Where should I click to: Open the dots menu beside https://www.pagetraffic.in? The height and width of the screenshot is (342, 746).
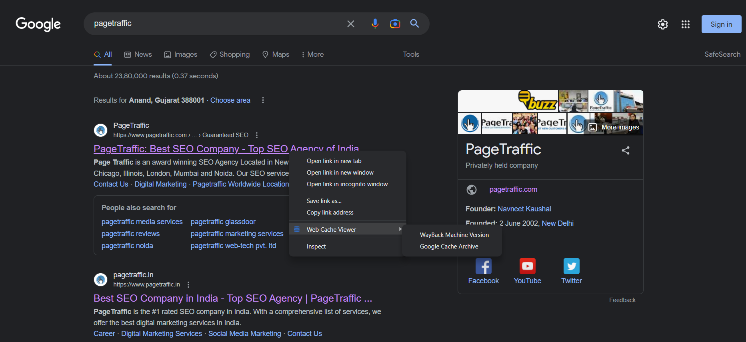188,284
